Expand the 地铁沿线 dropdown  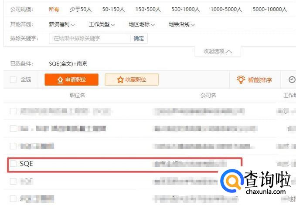pos(182,24)
